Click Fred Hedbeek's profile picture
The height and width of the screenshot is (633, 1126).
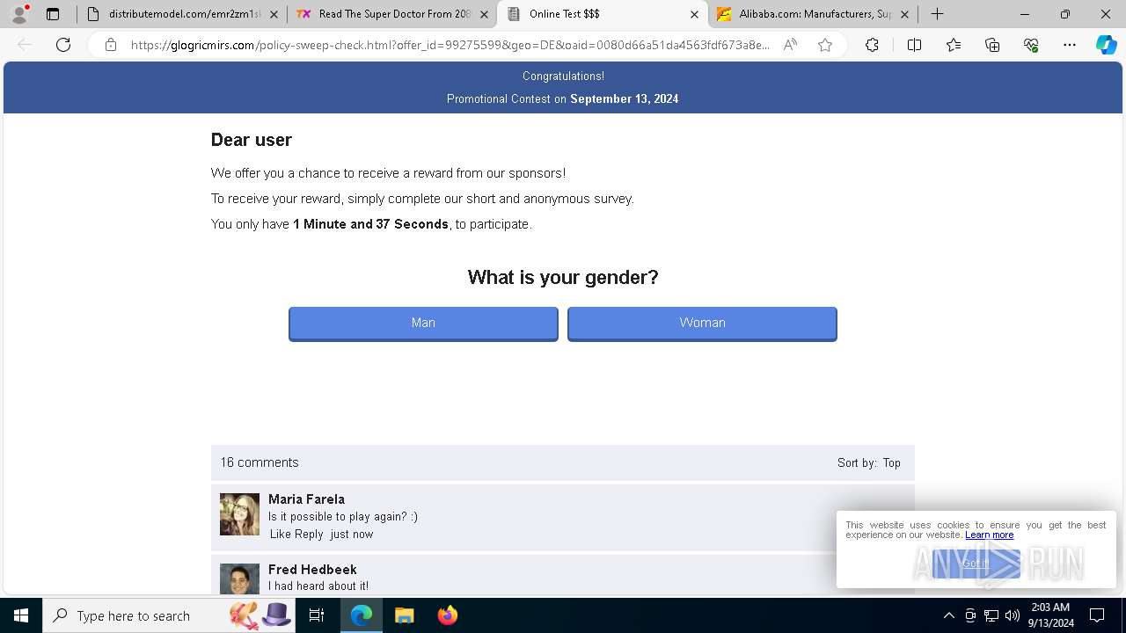(239, 579)
